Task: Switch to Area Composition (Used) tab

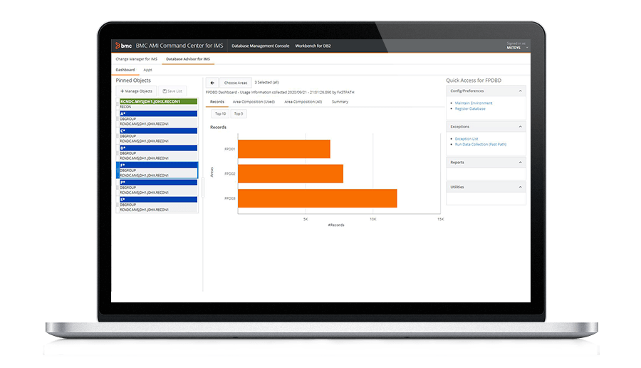Action: tap(254, 102)
